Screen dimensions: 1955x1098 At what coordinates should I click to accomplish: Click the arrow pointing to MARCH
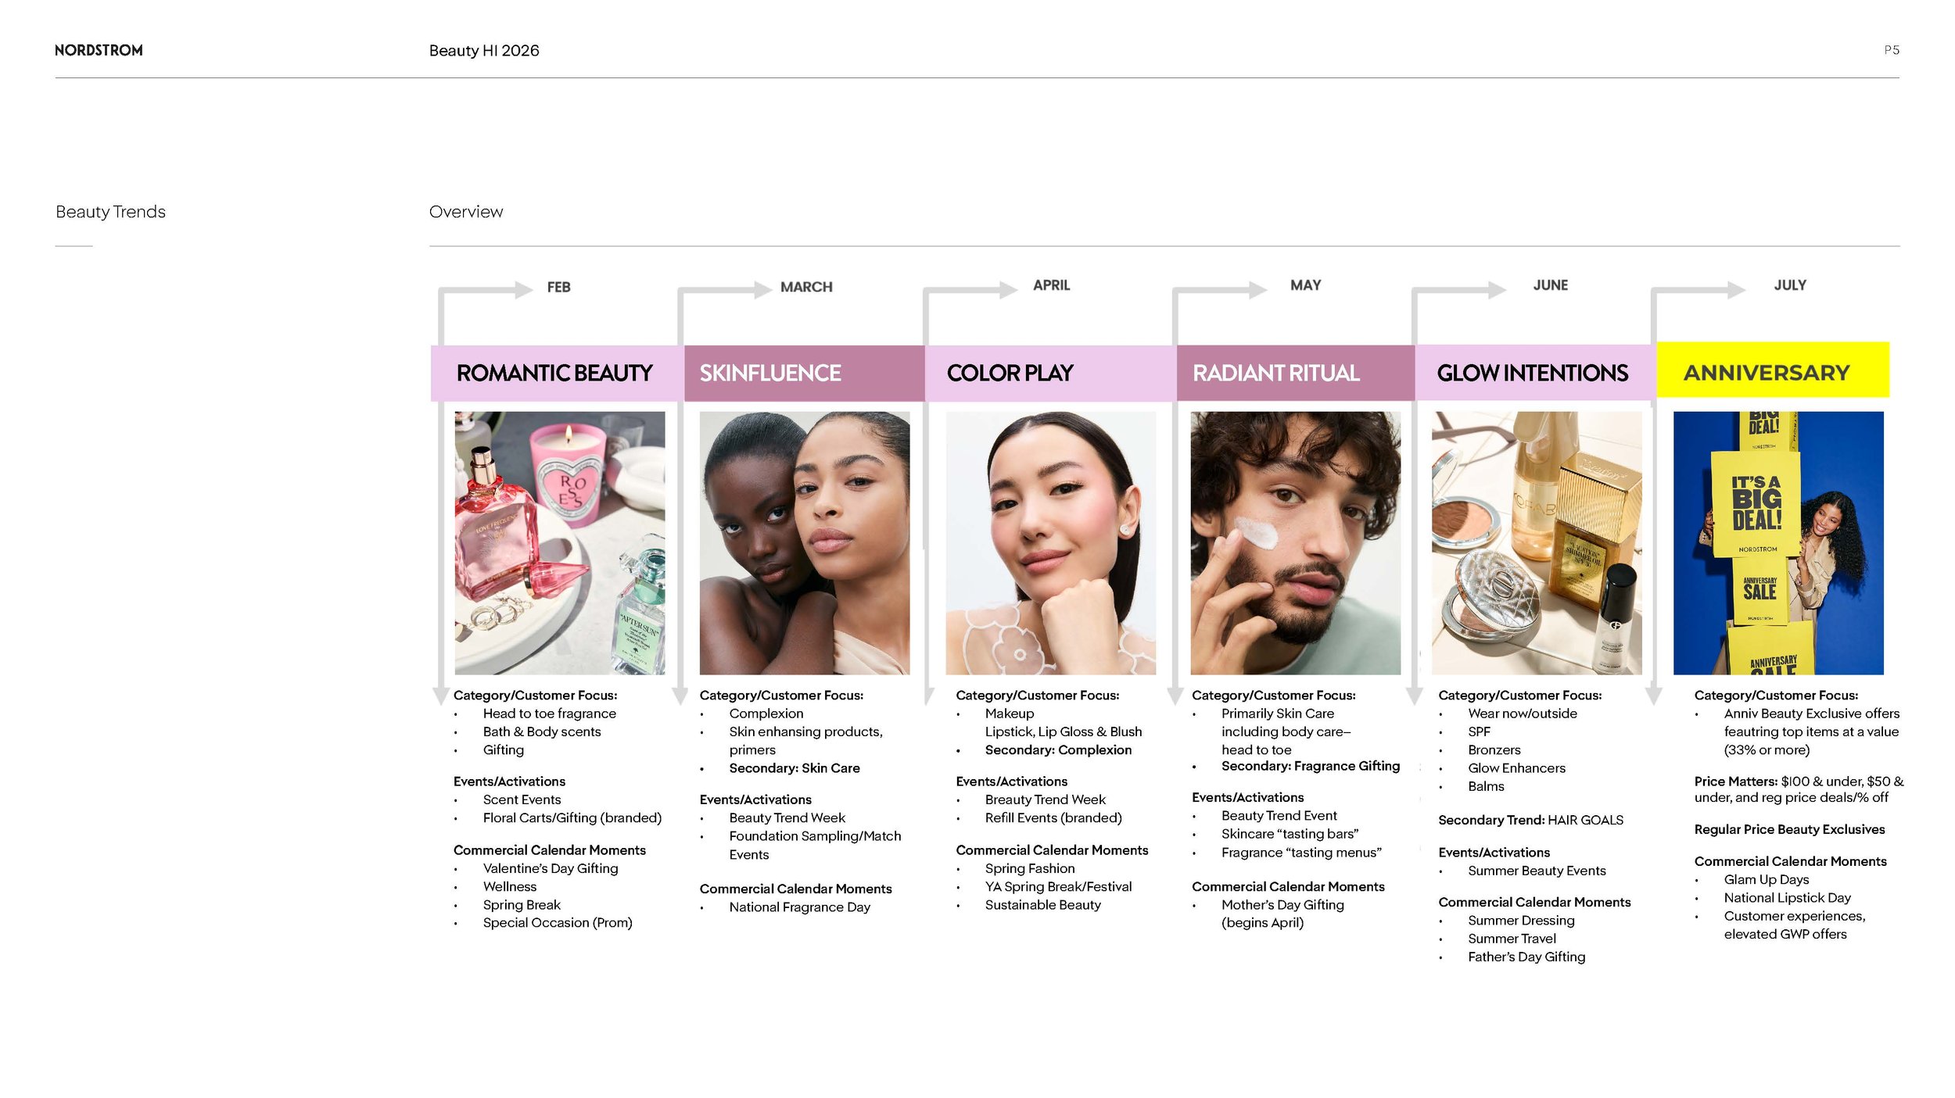click(762, 290)
